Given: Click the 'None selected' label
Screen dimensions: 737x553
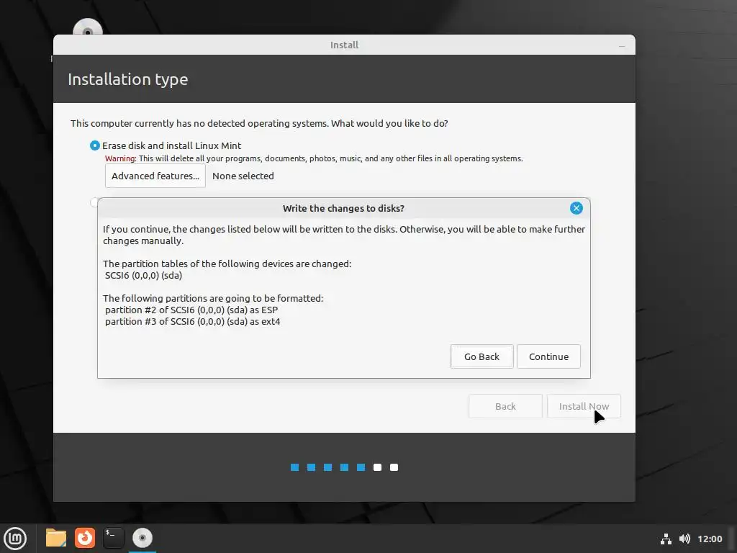Looking at the screenshot, I should (x=243, y=176).
